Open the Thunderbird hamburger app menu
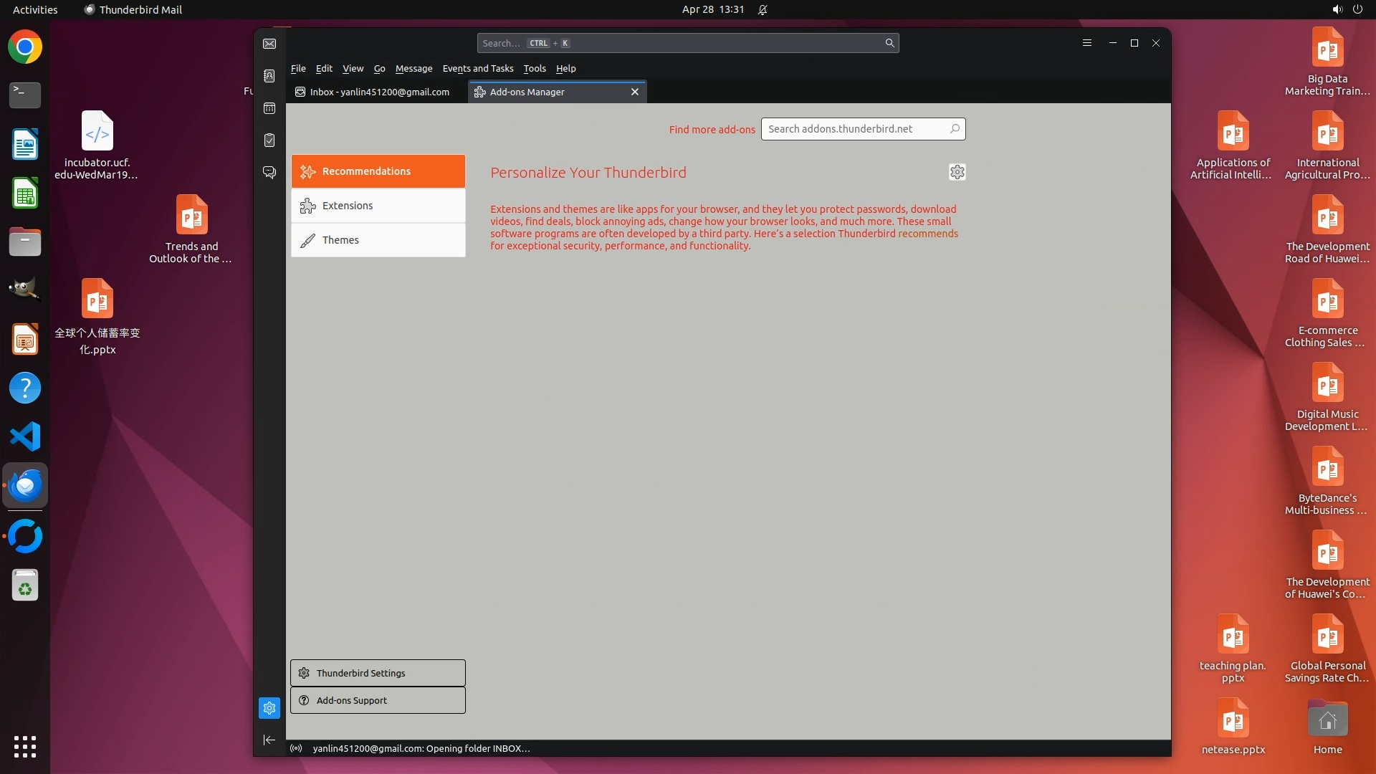 coord(1086,43)
